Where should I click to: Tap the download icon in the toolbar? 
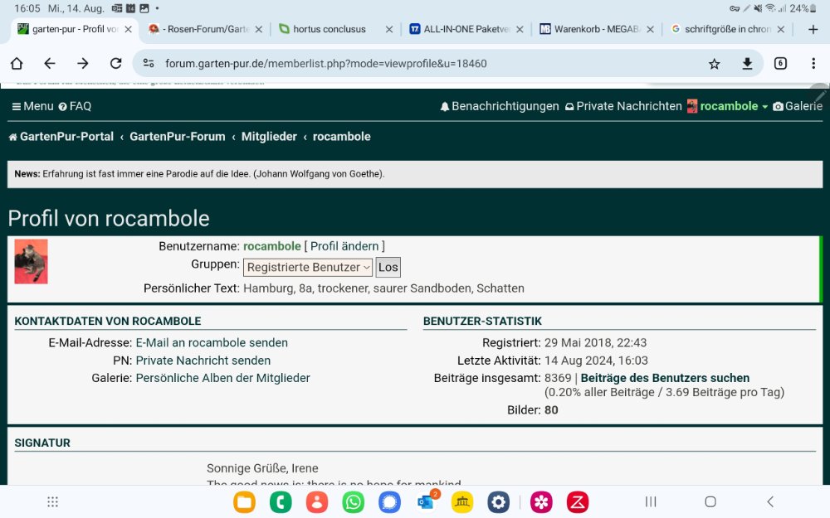[747, 64]
